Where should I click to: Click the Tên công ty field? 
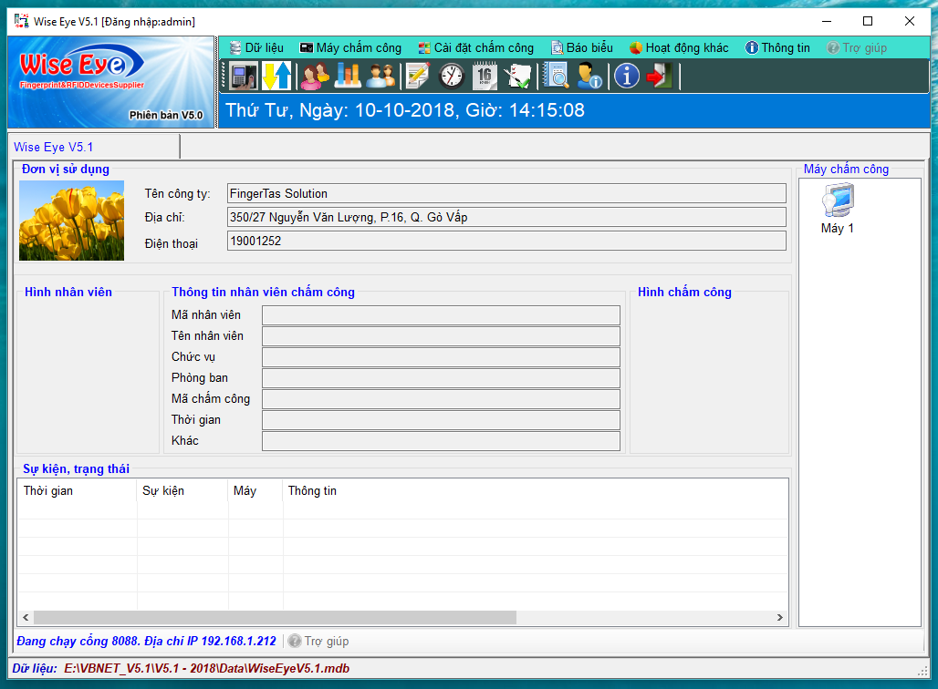506,193
